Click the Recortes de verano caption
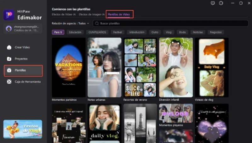252x143 pixels. click(135, 100)
